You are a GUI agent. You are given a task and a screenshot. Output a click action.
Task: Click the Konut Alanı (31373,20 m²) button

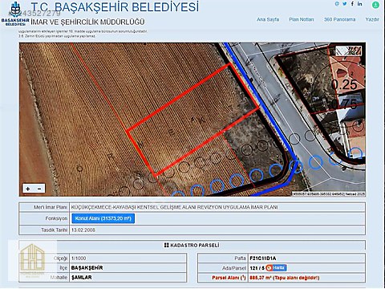coord(103,218)
